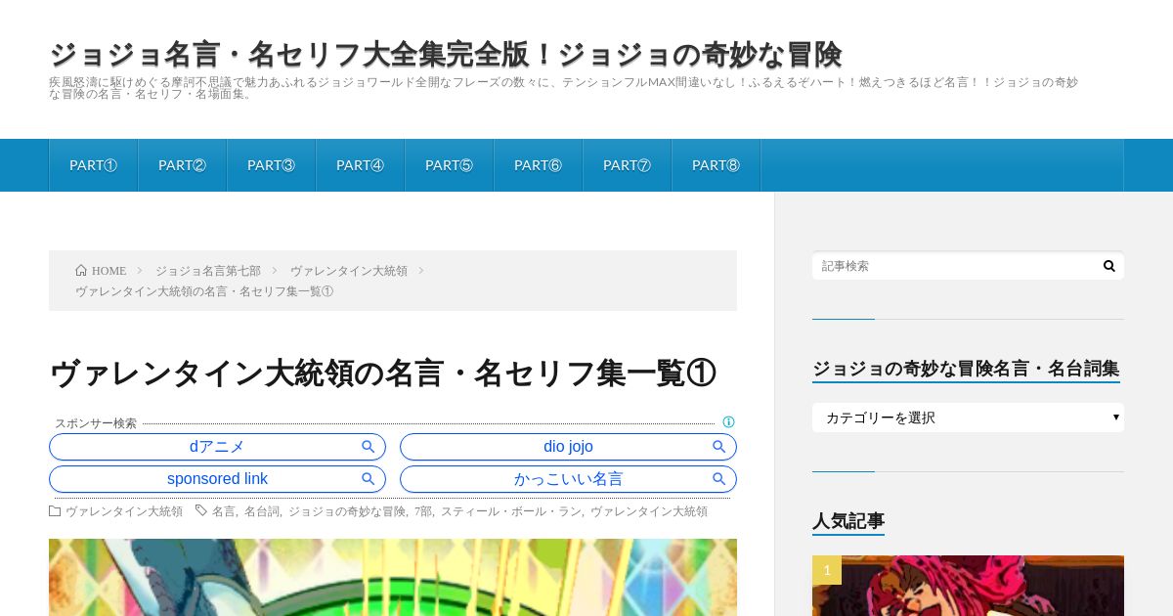Open ヴァレンタイン大統領 category link under ads
The image size is (1173, 616).
click(124, 511)
